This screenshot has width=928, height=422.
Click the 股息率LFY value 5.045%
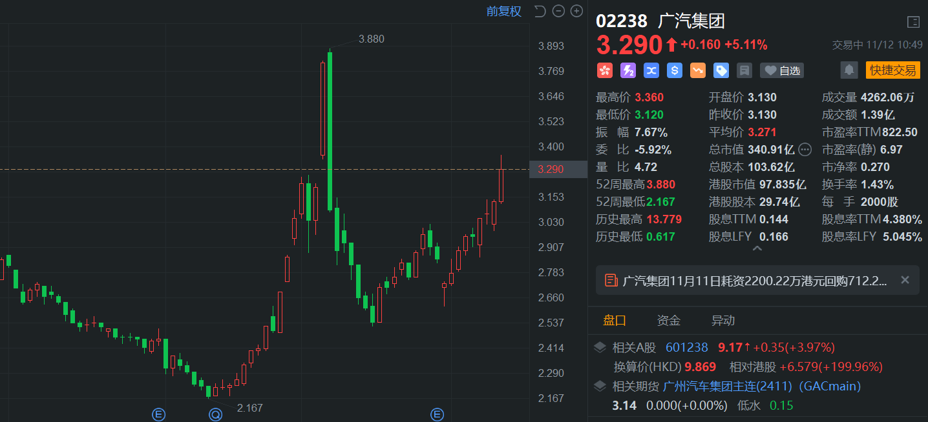(902, 237)
